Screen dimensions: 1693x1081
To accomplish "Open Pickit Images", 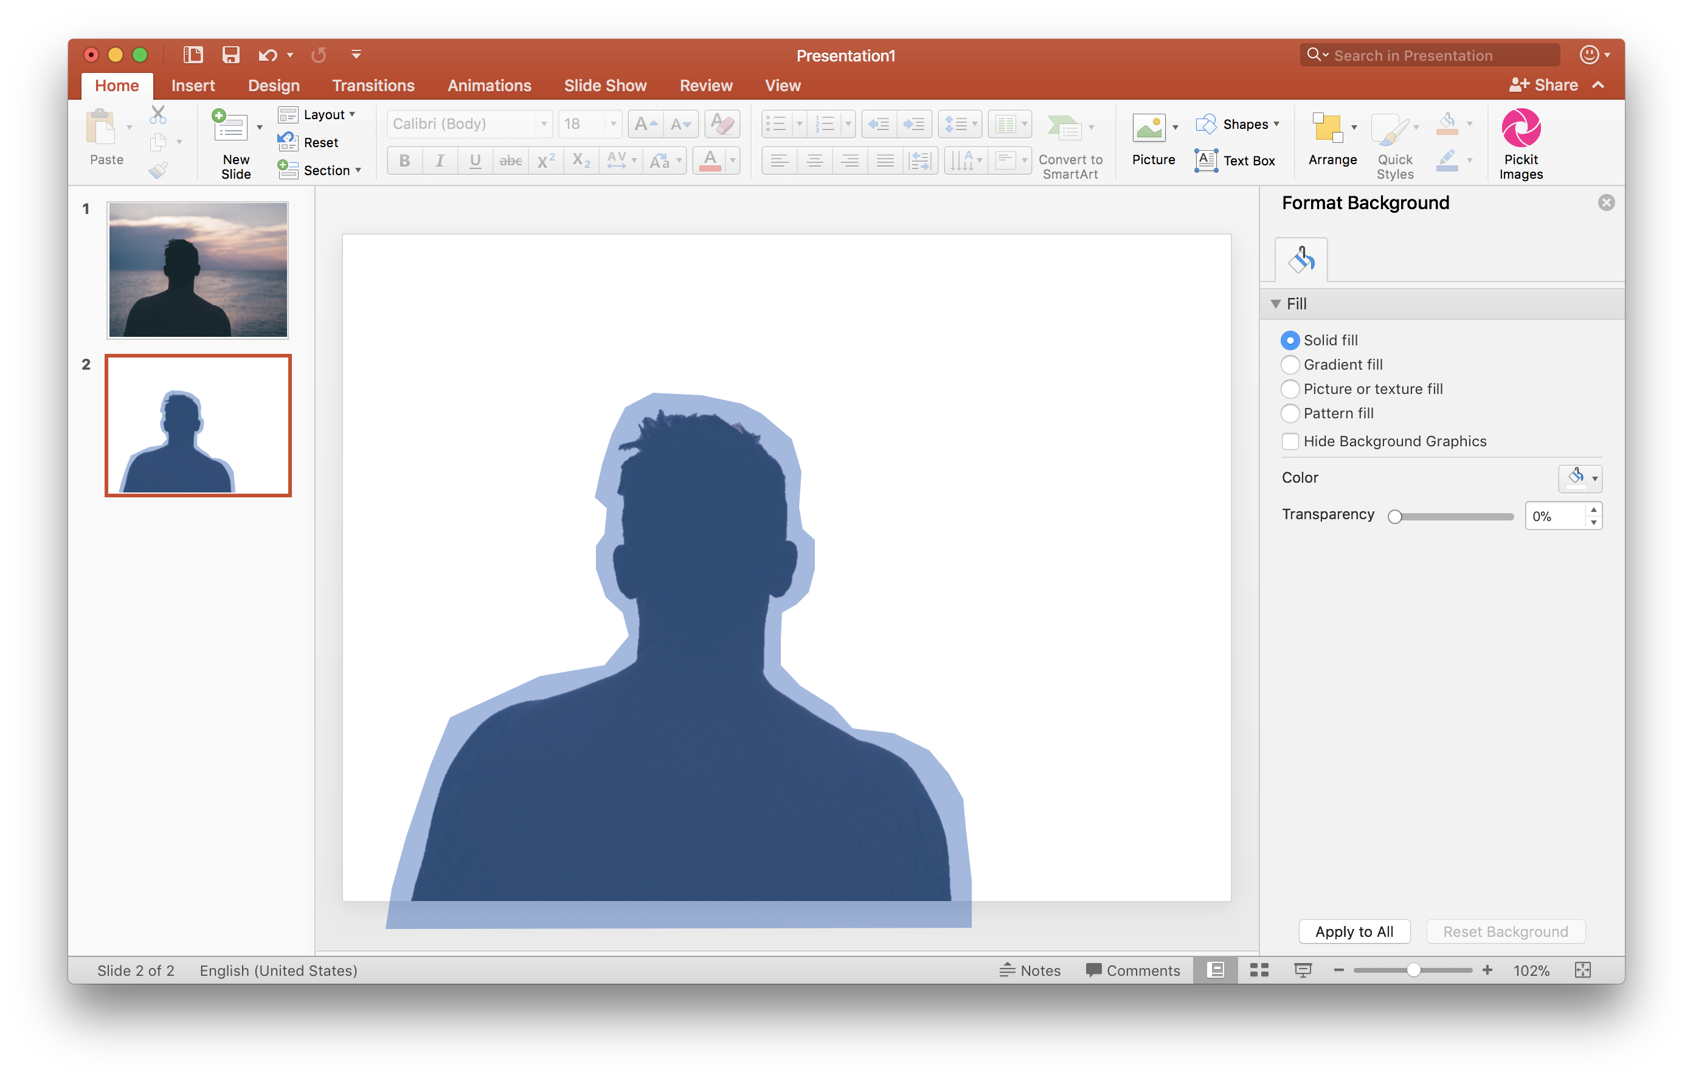I will coord(1521,140).
